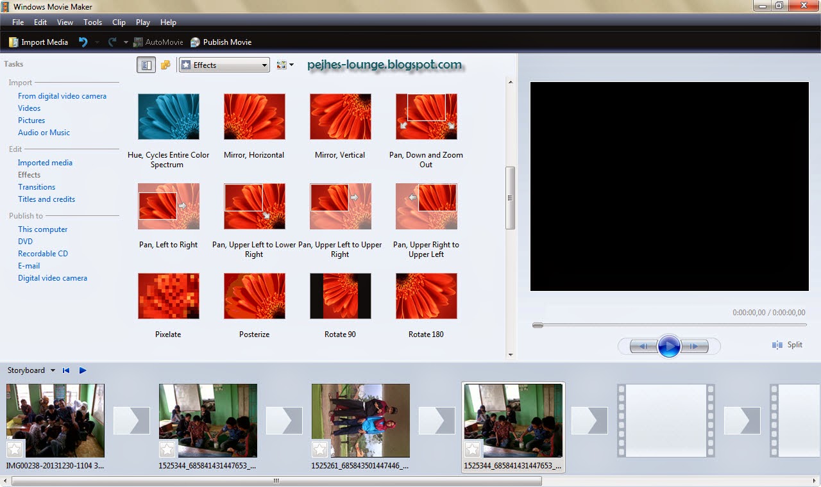Click the folders icon next to Tasks toggle
Screen dimensions: 821x487
165,65
